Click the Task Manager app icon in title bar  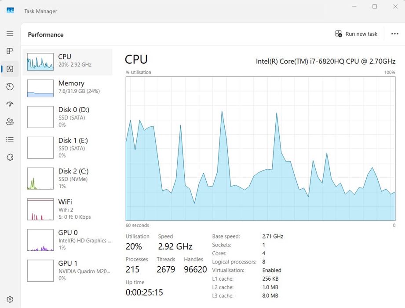pyautogui.click(x=10, y=10)
